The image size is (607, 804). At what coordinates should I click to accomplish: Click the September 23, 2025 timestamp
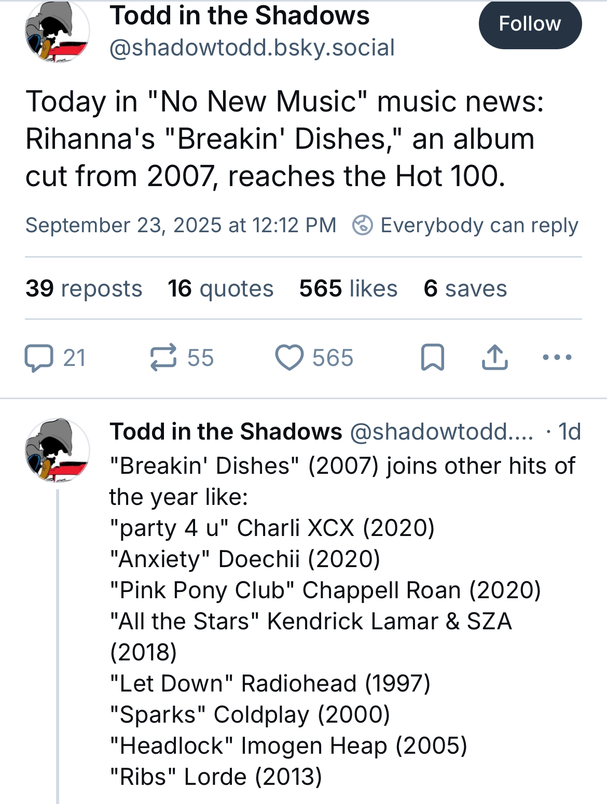181,225
